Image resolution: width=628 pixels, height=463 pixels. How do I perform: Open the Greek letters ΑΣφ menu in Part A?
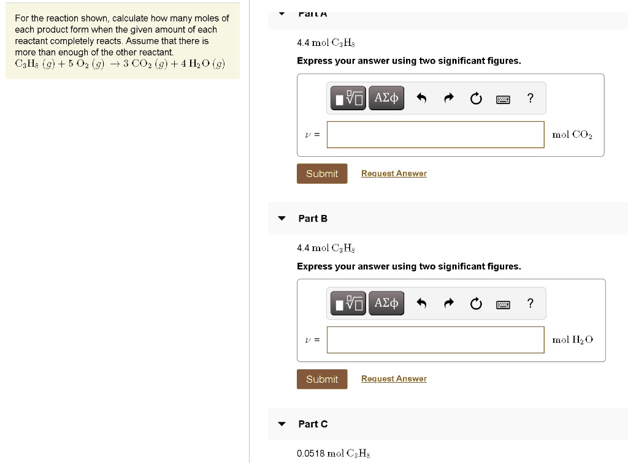[386, 97]
